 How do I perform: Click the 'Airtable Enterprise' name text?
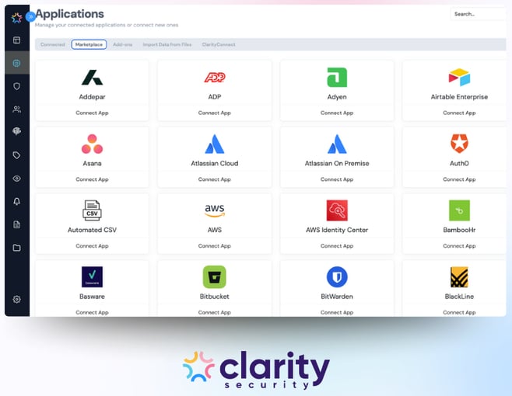coord(459,97)
